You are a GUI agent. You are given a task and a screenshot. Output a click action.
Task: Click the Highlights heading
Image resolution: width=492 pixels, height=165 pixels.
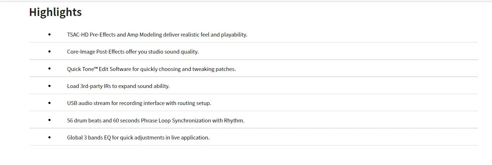[55, 12]
